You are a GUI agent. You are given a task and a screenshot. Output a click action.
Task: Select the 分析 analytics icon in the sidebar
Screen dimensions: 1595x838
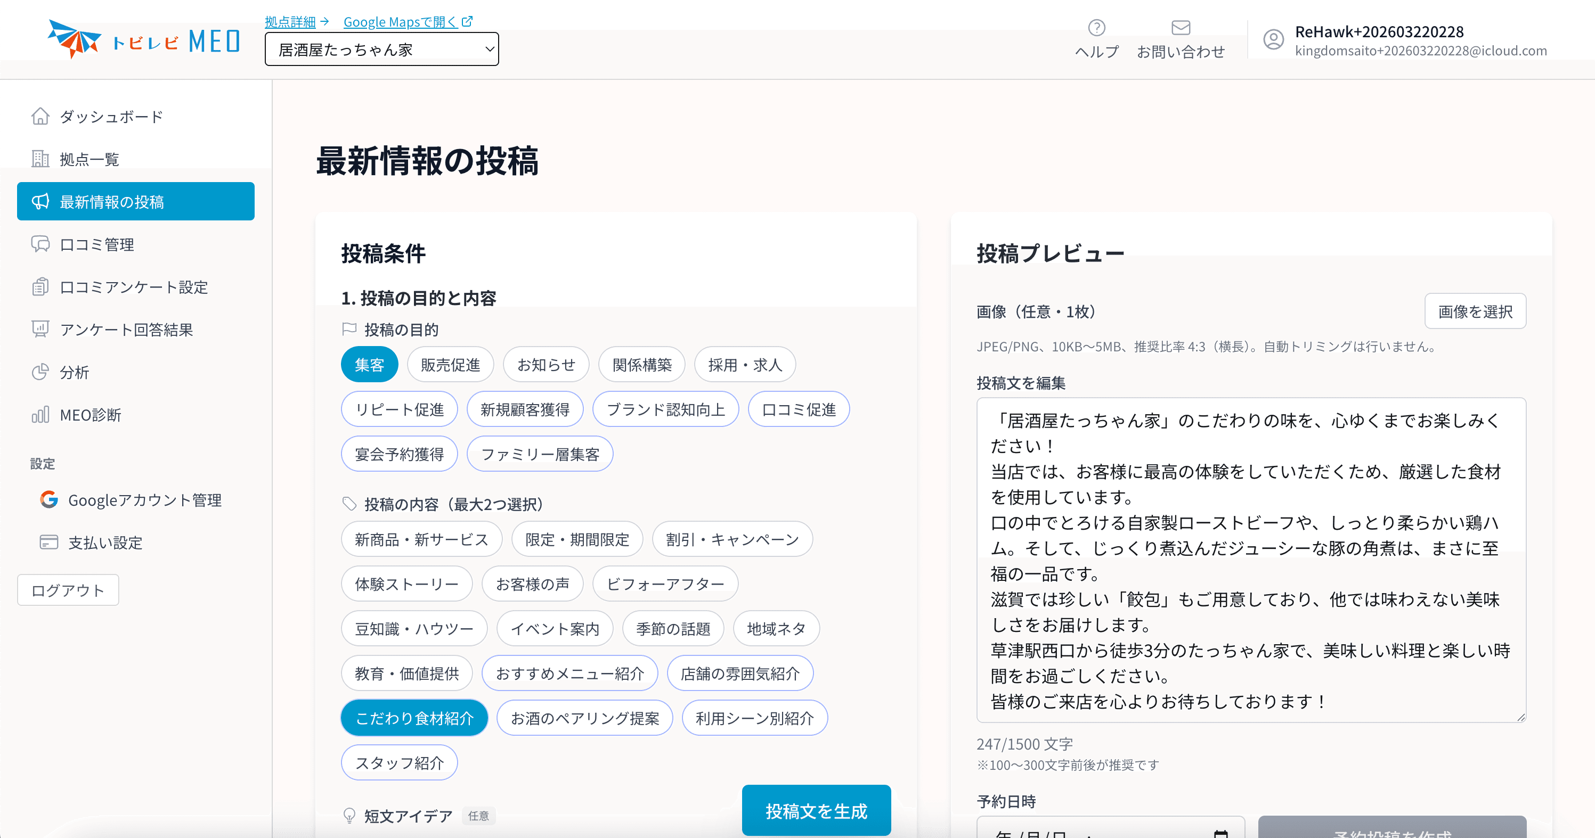pos(39,373)
